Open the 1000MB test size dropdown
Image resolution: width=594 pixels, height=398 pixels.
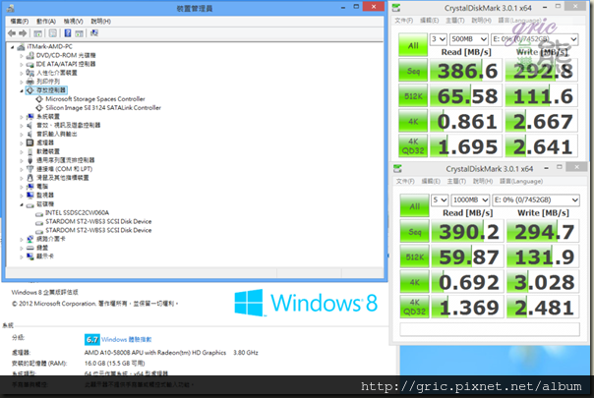click(470, 199)
